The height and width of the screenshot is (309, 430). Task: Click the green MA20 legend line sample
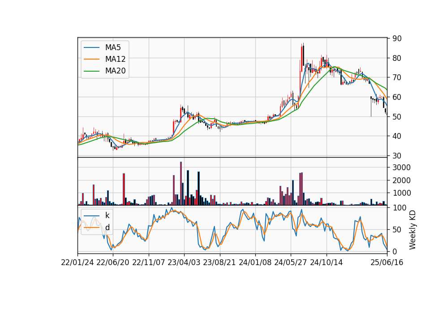coord(91,71)
